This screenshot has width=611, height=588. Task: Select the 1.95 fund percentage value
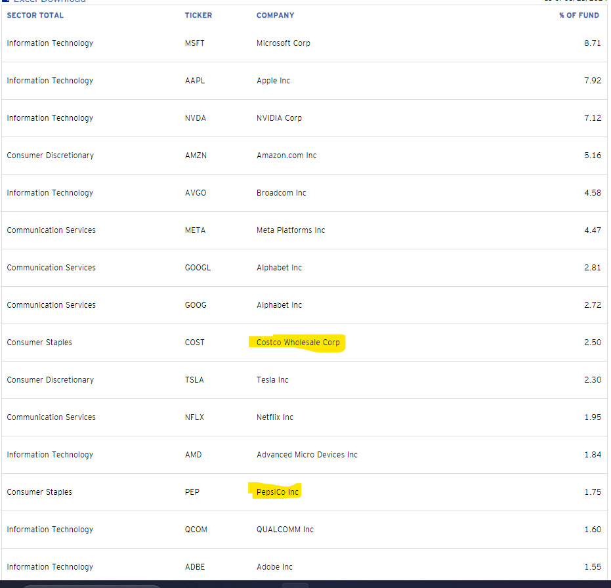coord(592,417)
